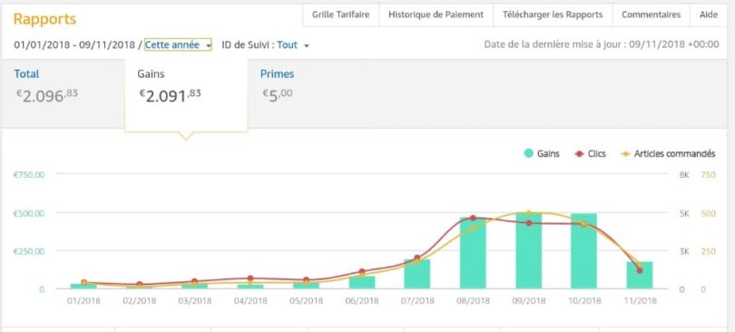
Task: Toggle the Clics legend marker icon
Action: [579, 153]
